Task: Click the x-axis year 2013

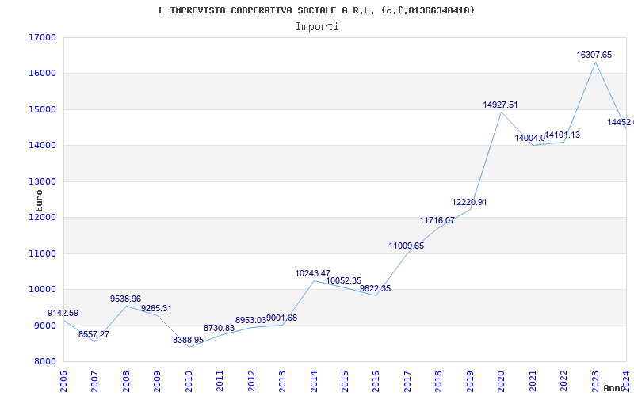Action: (282, 382)
